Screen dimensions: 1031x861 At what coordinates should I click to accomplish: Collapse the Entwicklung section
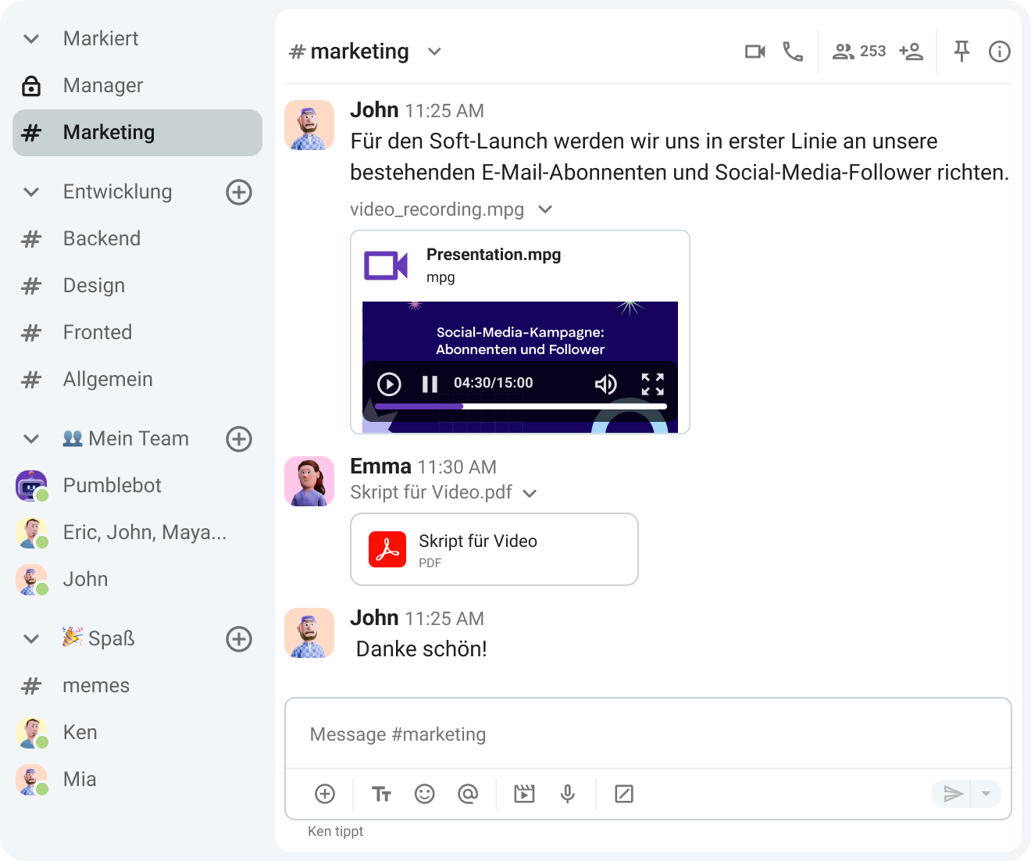(x=31, y=192)
